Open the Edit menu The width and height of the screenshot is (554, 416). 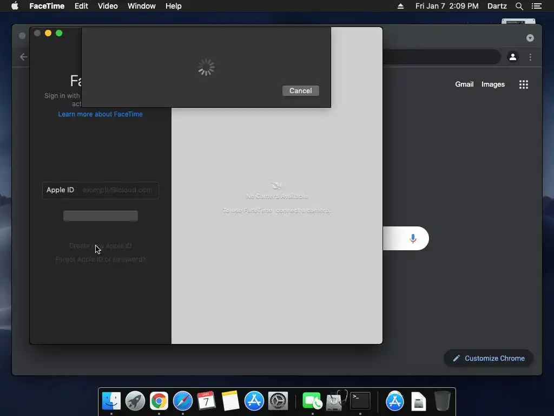click(x=81, y=6)
